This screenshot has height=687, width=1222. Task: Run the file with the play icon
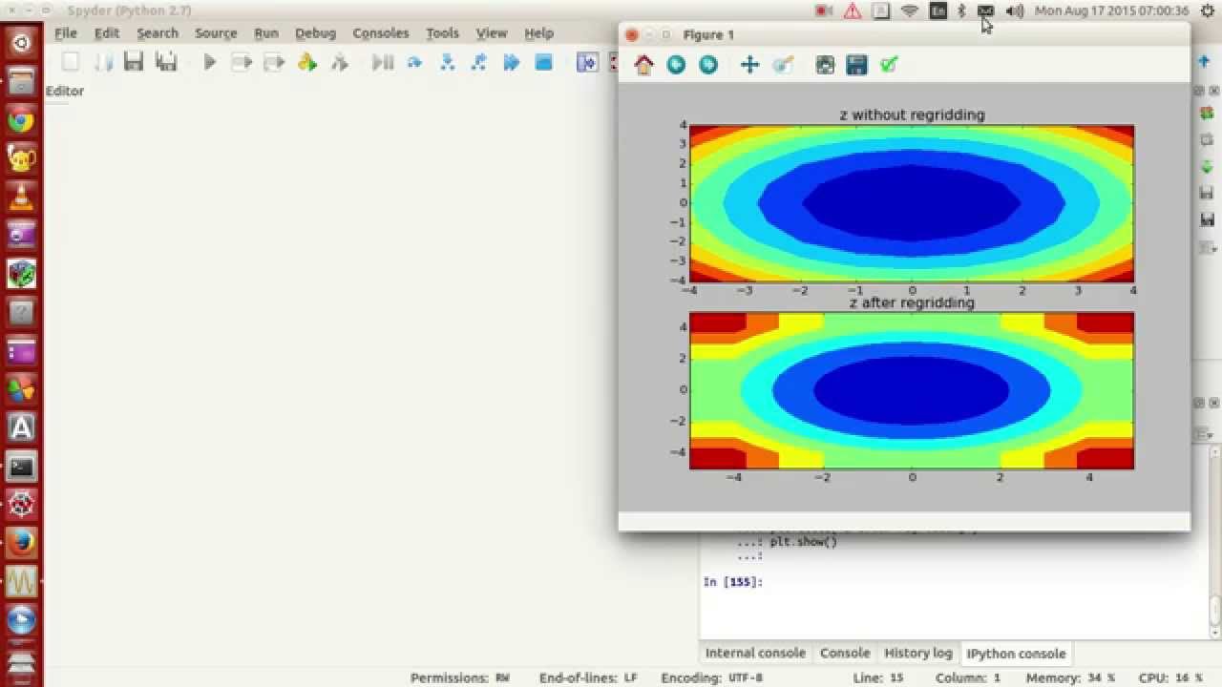point(210,63)
